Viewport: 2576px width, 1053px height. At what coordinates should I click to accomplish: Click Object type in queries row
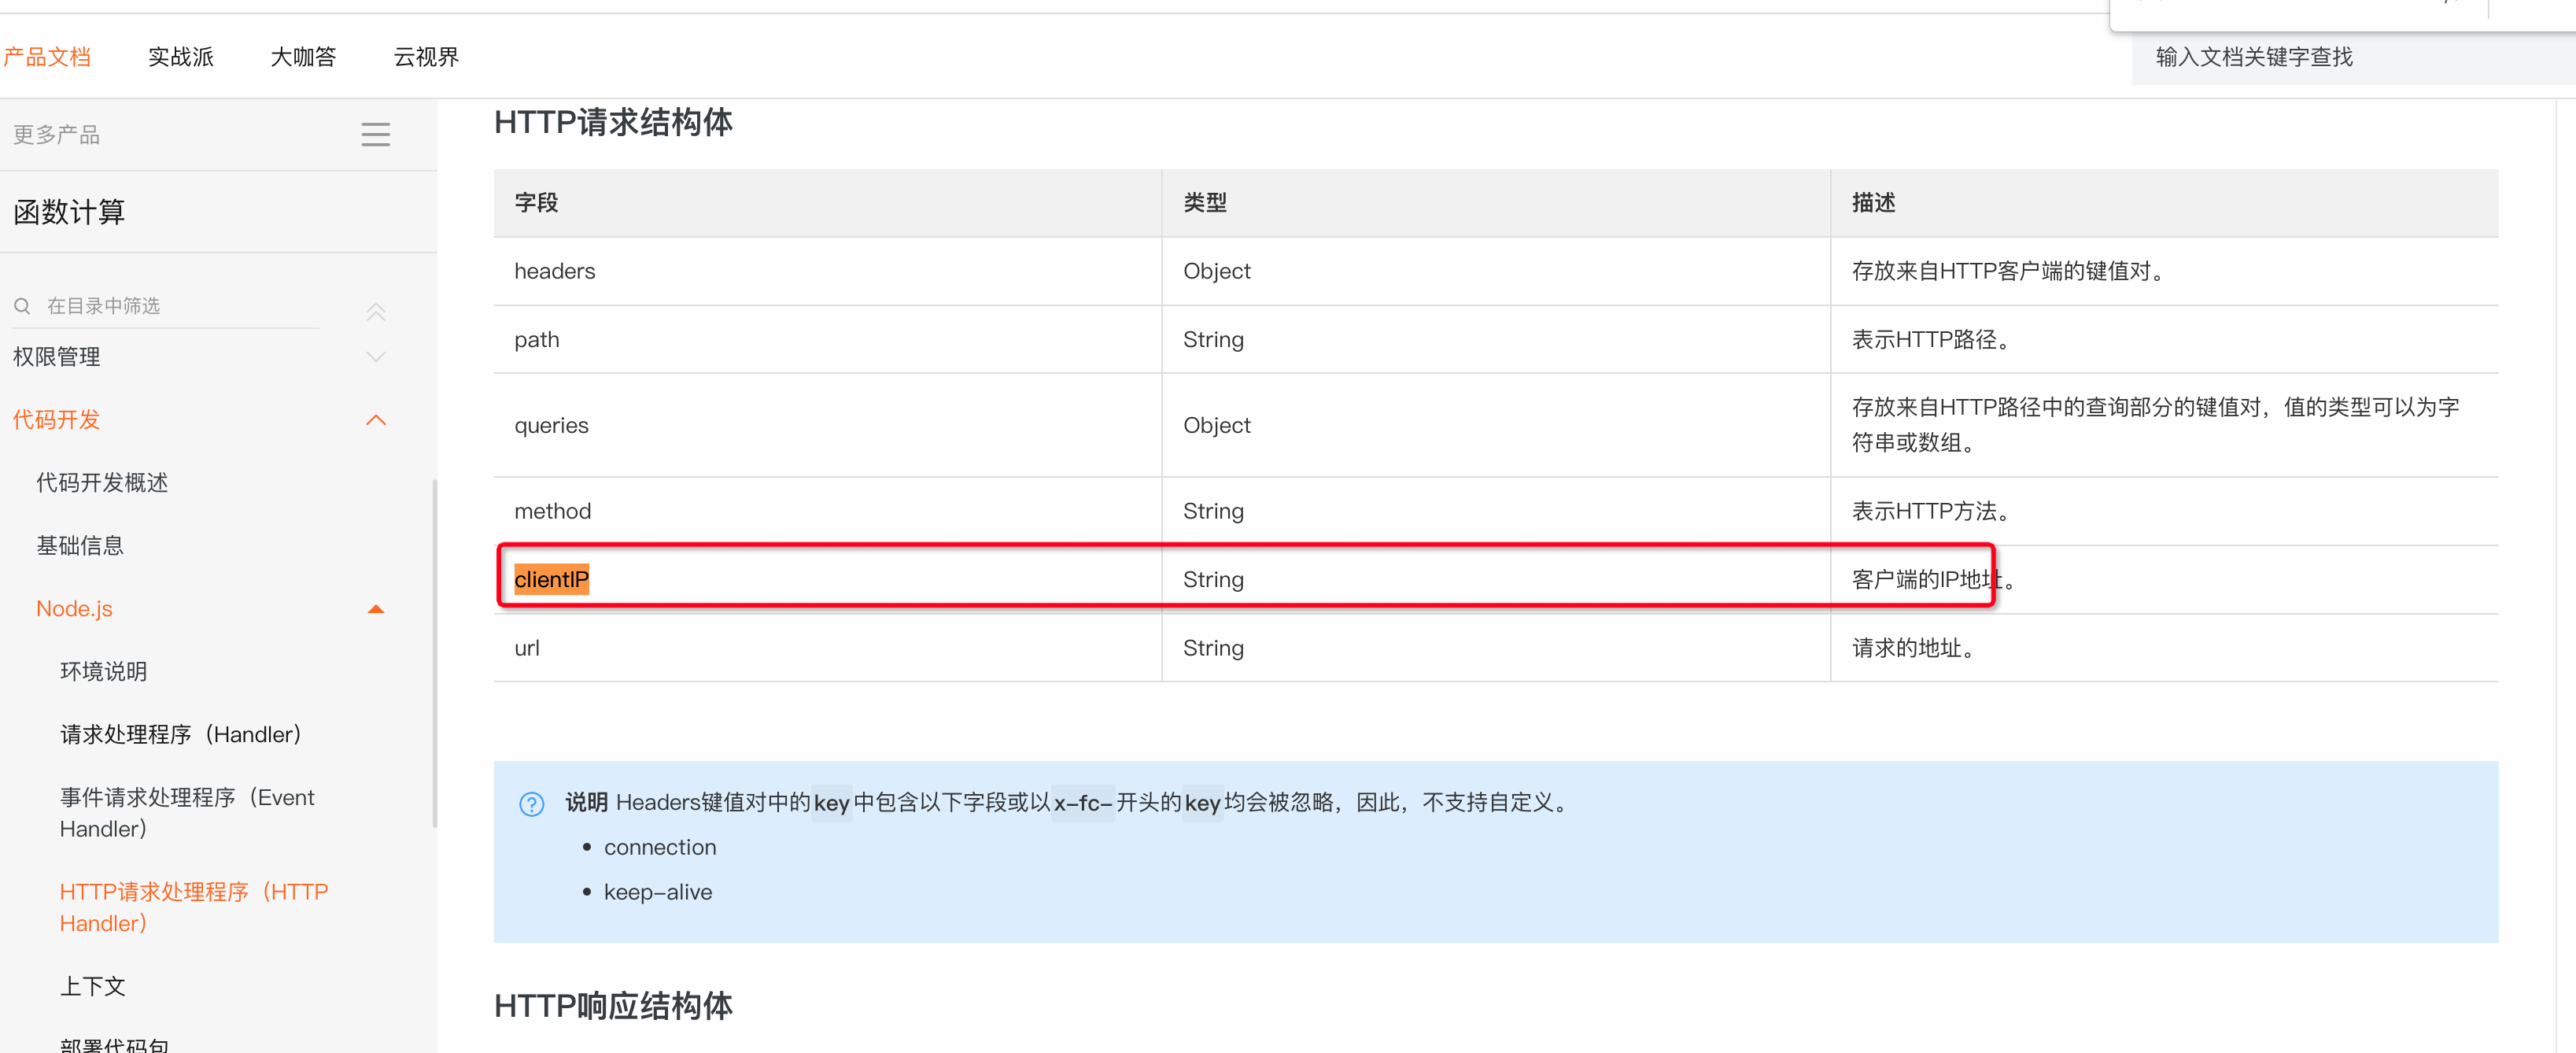coord(1217,426)
